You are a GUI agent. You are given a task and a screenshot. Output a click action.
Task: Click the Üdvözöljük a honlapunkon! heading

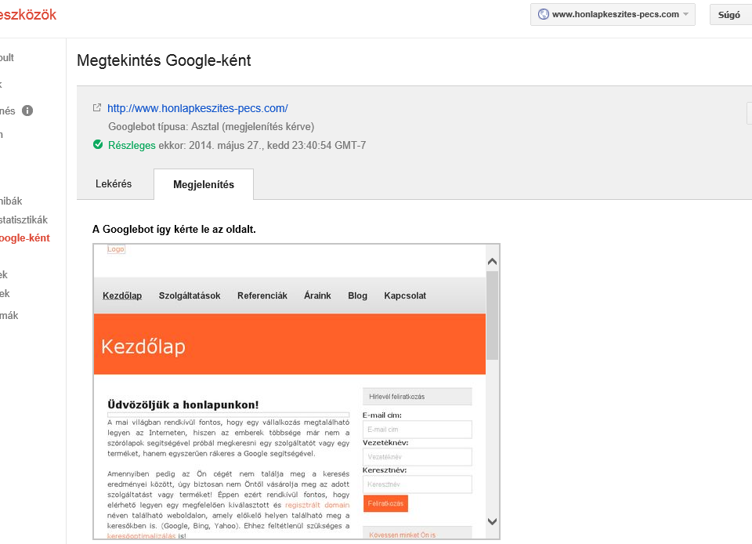183,404
